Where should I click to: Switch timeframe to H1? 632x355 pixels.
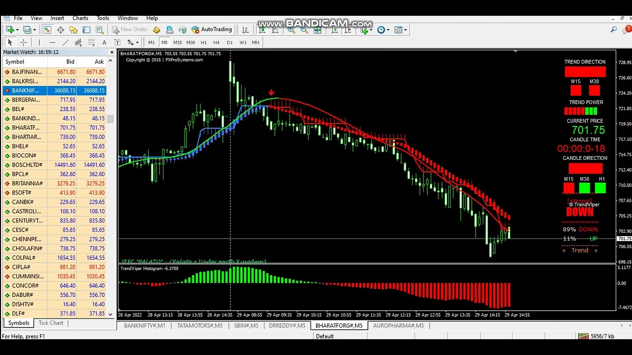coord(203,42)
